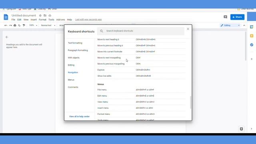Click View menu shortcut row
The image size is (256, 144).
141,102
